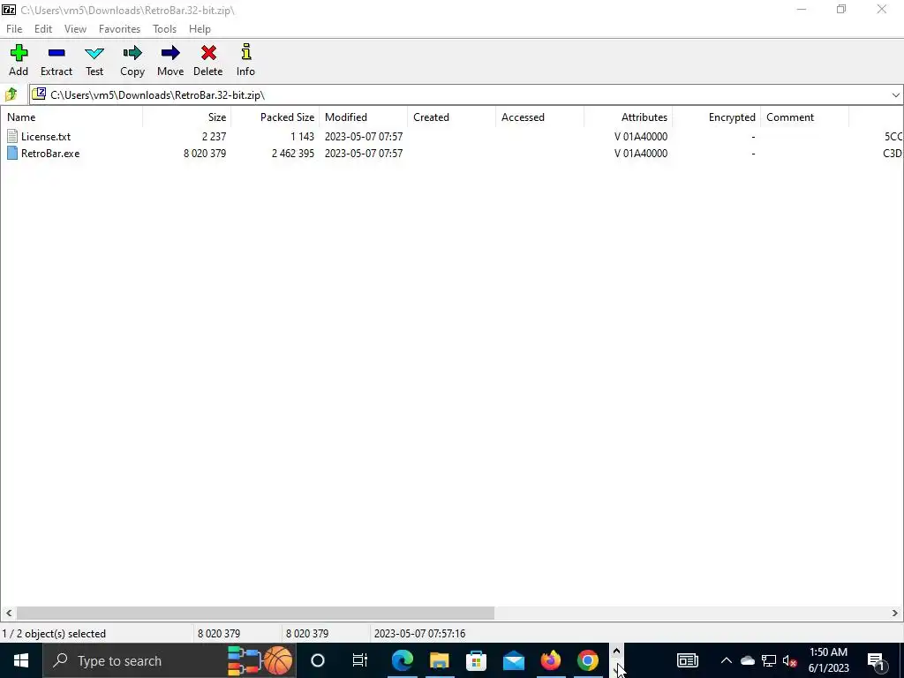Sort by the Attributes column header
904x678 pixels.
point(628,117)
